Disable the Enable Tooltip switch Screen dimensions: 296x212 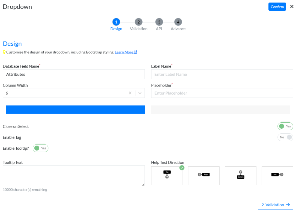41,148
